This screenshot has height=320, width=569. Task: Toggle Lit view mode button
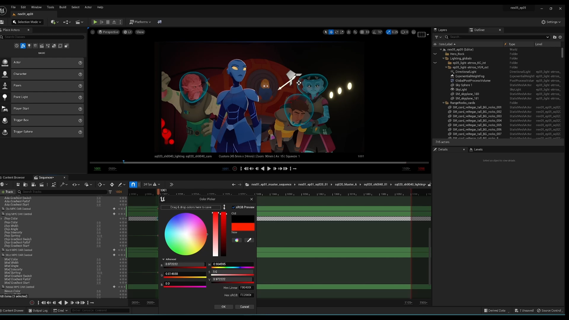click(127, 32)
